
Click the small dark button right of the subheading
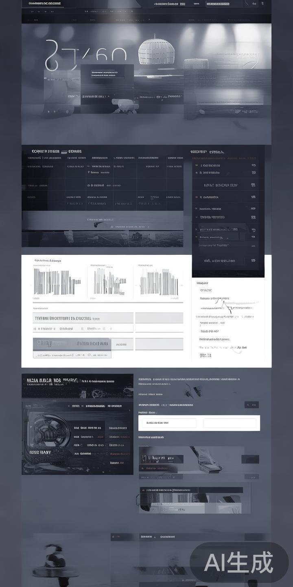tap(251, 405)
